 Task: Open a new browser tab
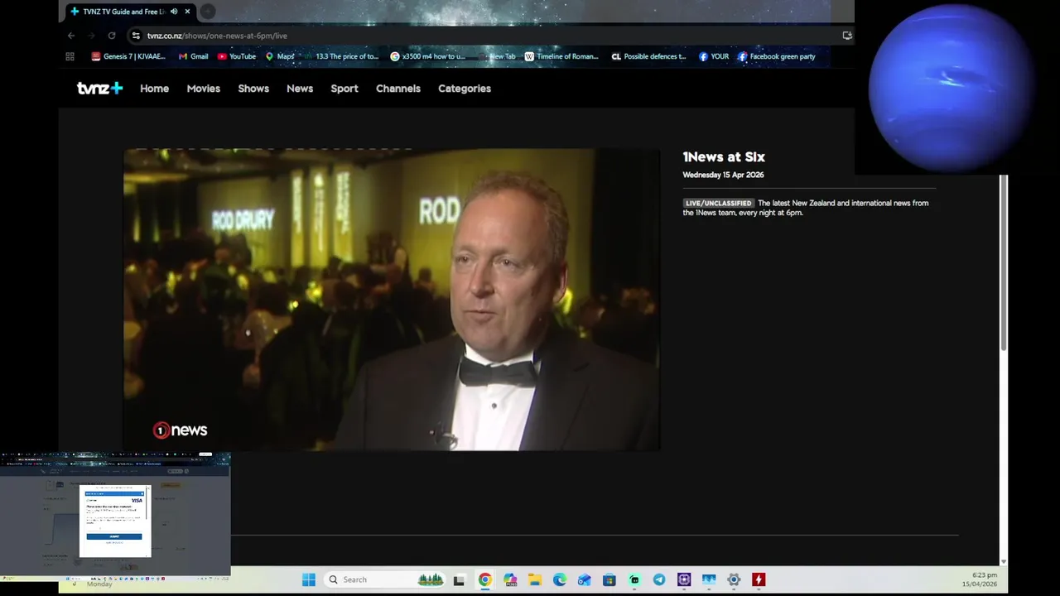207,12
